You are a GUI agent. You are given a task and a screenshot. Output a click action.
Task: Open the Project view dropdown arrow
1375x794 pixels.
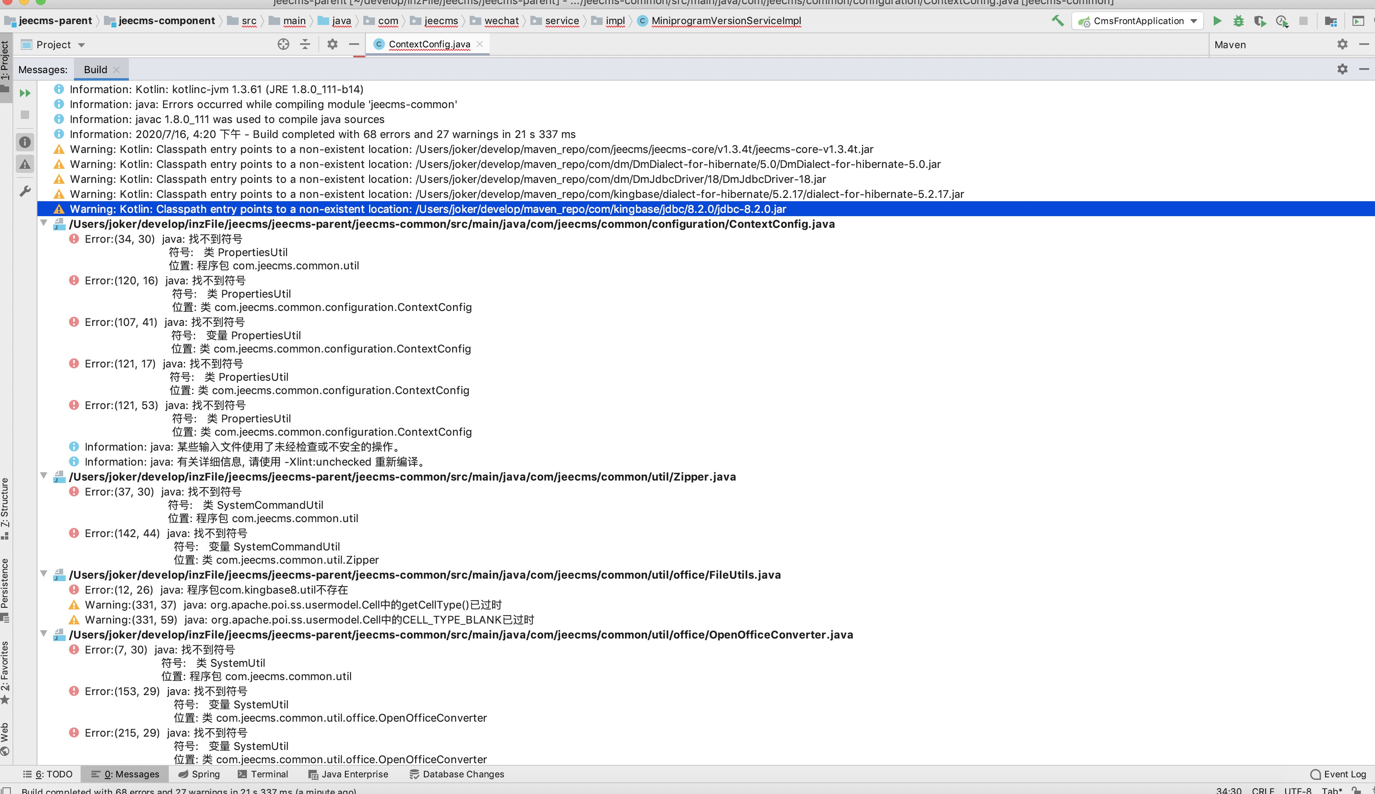[81, 45]
